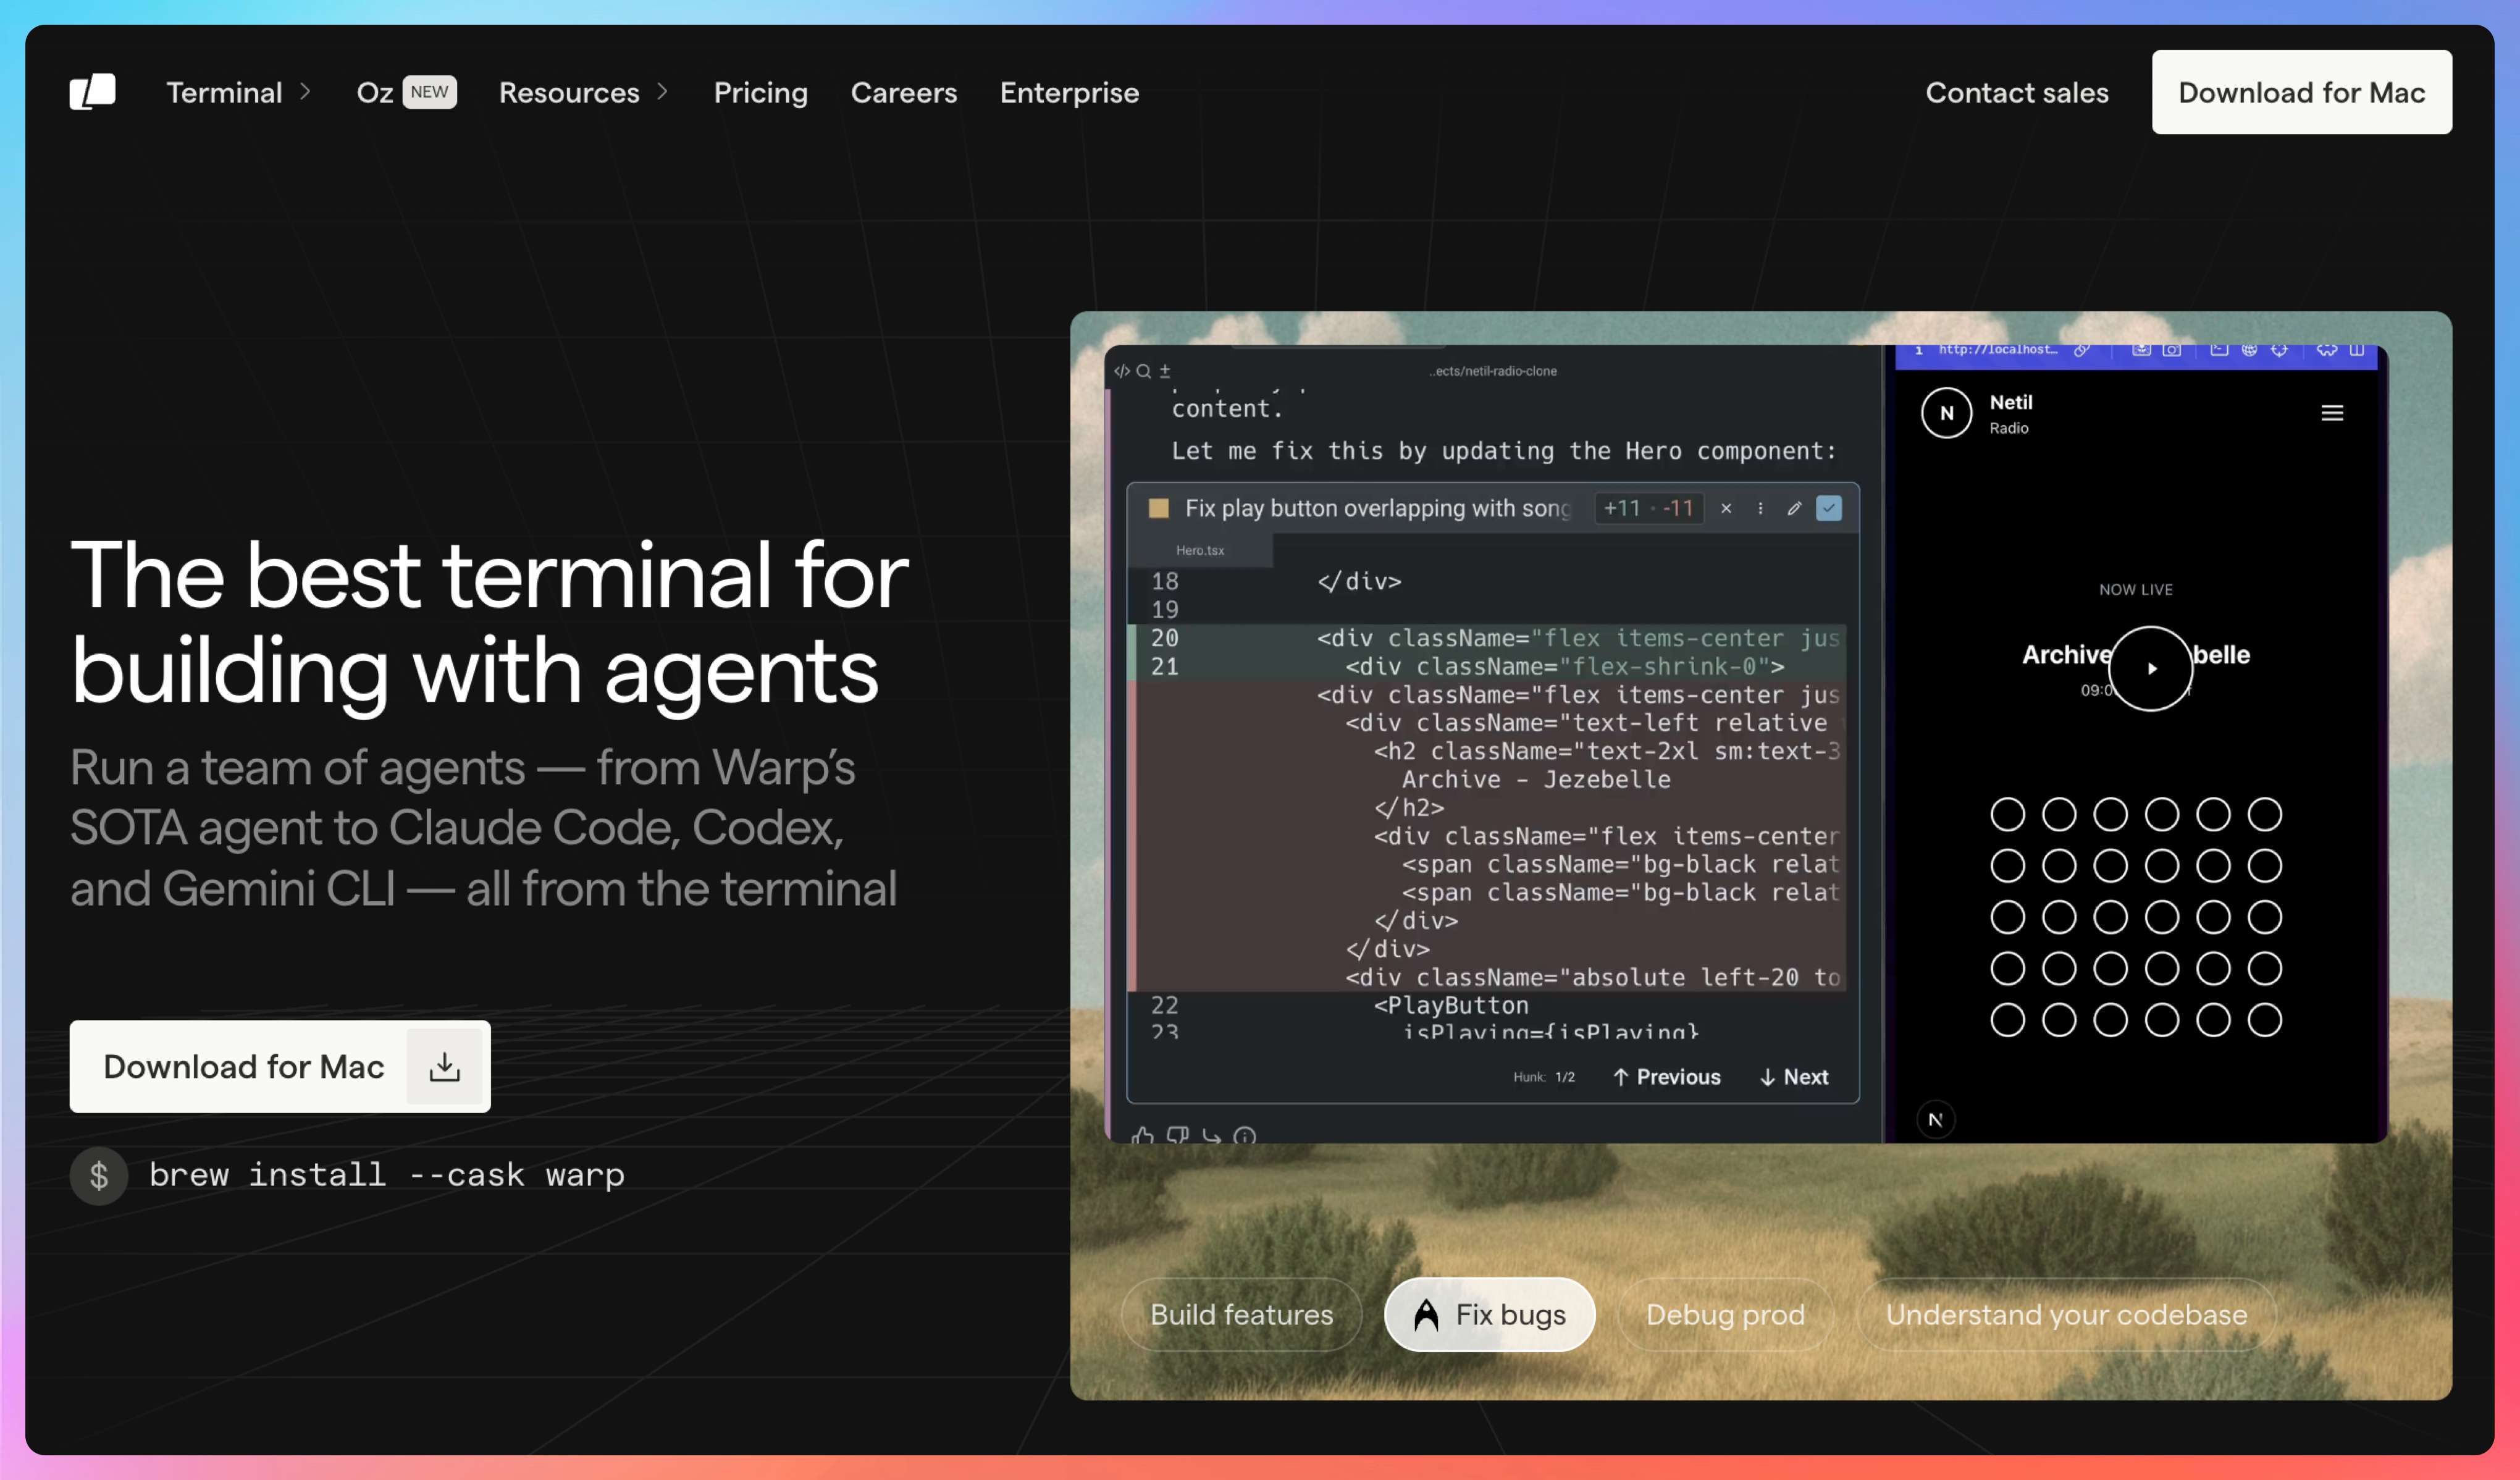Click the Warp logo icon
Image resolution: width=2520 pixels, height=1480 pixels.
(92, 92)
